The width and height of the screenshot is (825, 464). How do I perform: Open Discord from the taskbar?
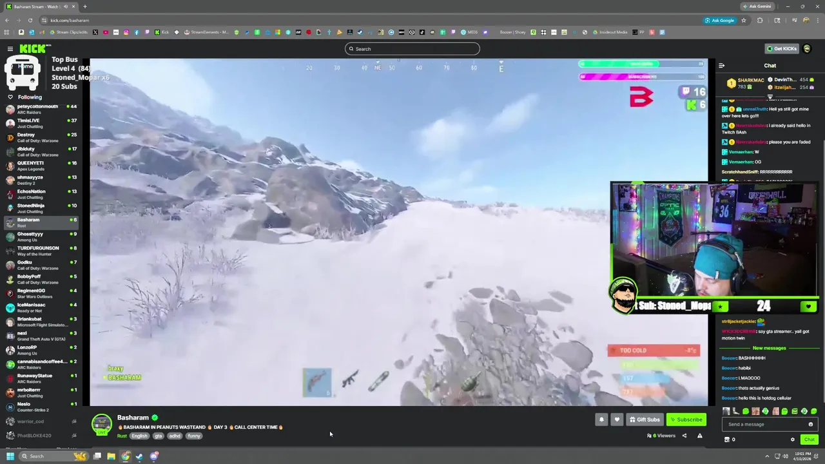pos(154,456)
